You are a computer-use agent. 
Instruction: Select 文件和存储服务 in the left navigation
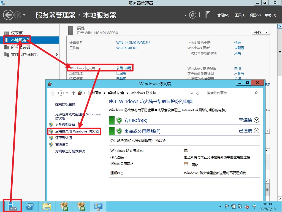coord(24,54)
